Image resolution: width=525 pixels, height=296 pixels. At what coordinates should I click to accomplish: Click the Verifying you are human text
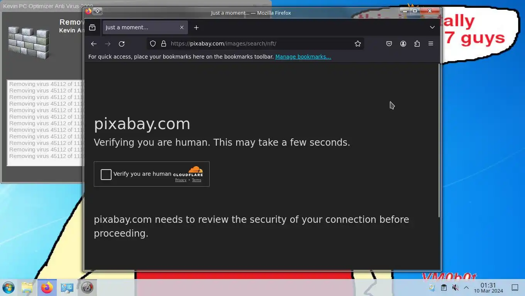[x=222, y=142]
